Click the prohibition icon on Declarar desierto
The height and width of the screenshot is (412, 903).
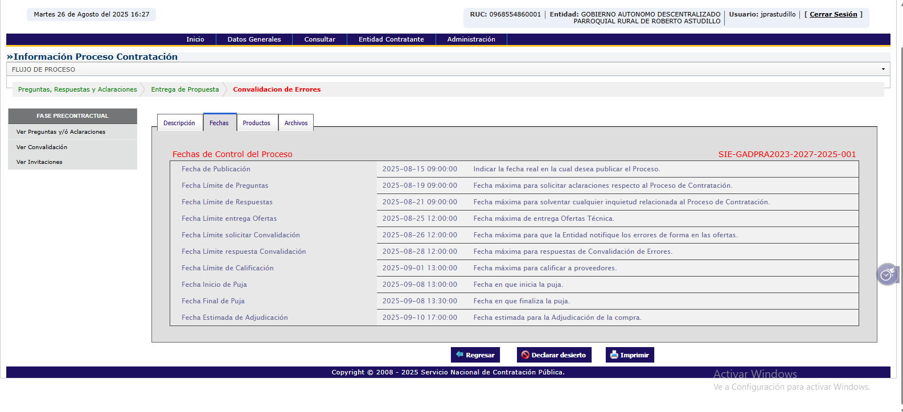point(525,355)
